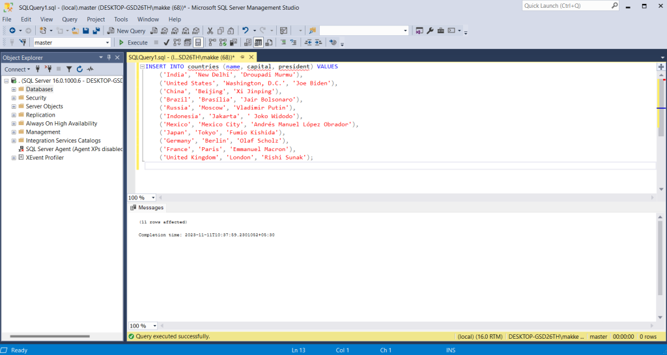
Task: Click the Save All icon
Action: pyautogui.click(x=96, y=31)
